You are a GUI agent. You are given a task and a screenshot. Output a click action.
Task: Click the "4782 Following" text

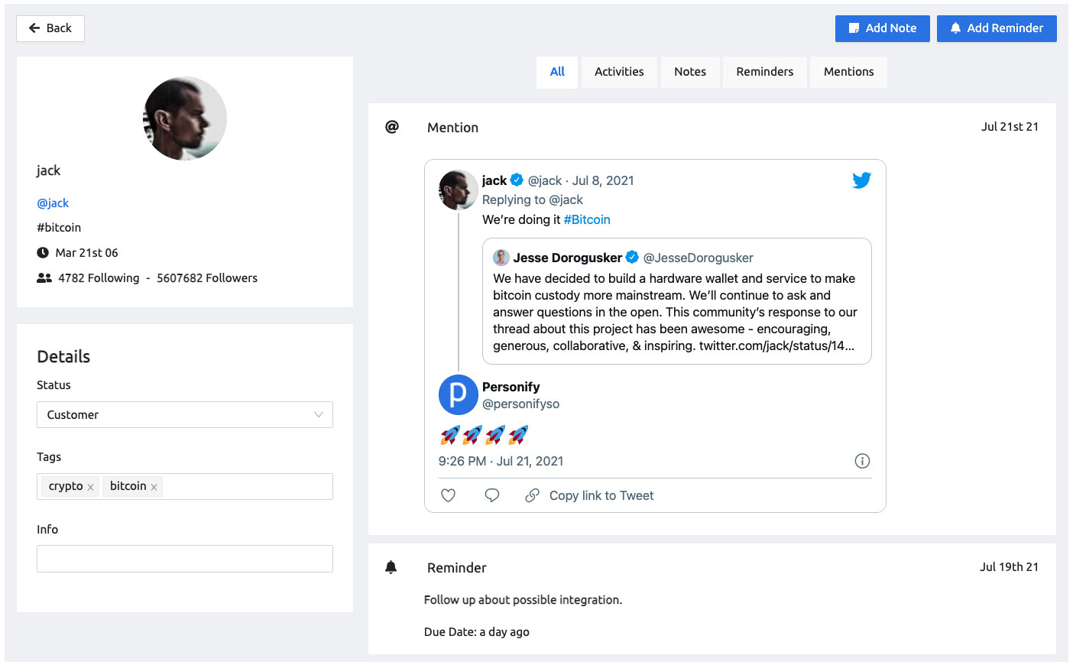pyautogui.click(x=99, y=278)
